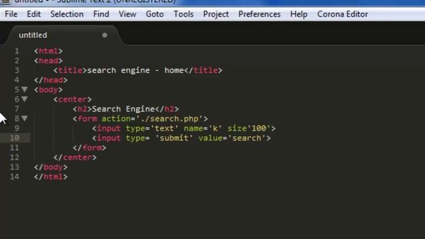425x239 pixels.
Task: Click the closing </head> tag
Action: pyautogui.click(x=51, y=80)
